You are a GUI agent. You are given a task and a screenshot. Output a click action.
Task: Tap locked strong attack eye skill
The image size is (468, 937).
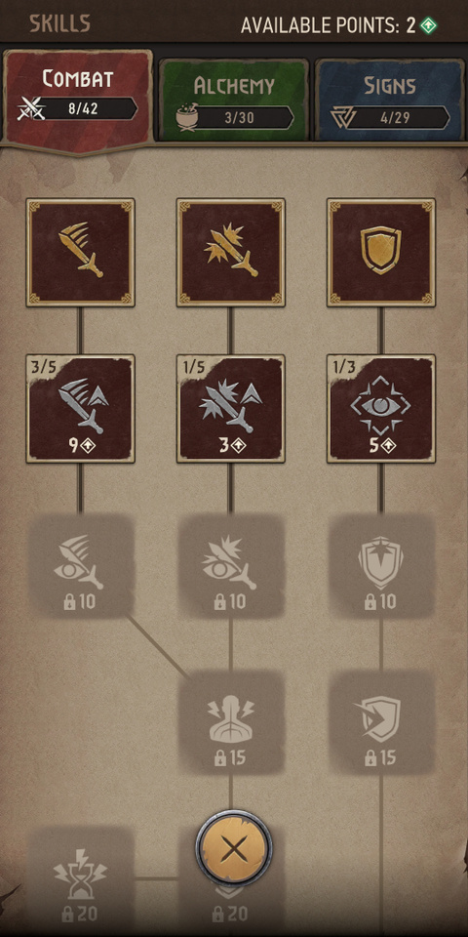pos(230,566)
